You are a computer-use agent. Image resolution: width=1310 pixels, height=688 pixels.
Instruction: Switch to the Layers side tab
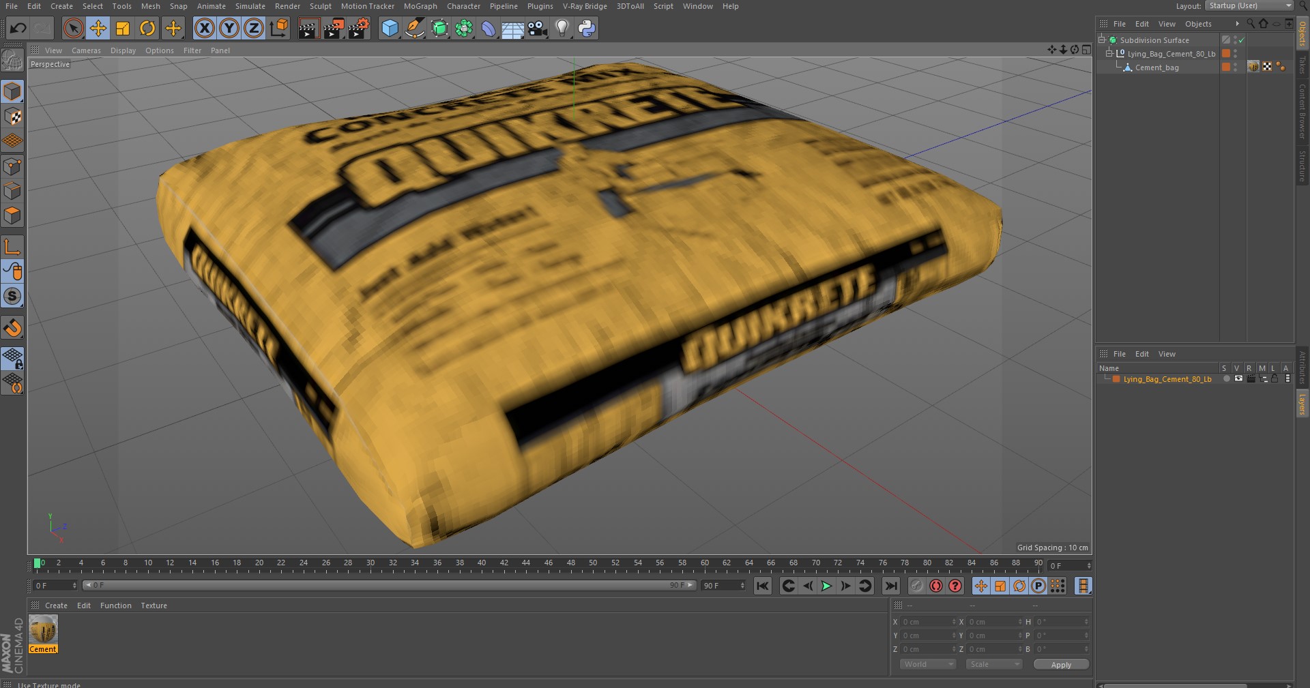point(1302,404)
